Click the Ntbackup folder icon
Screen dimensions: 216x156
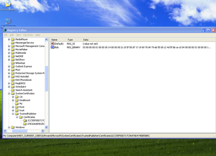click(13, 63)
